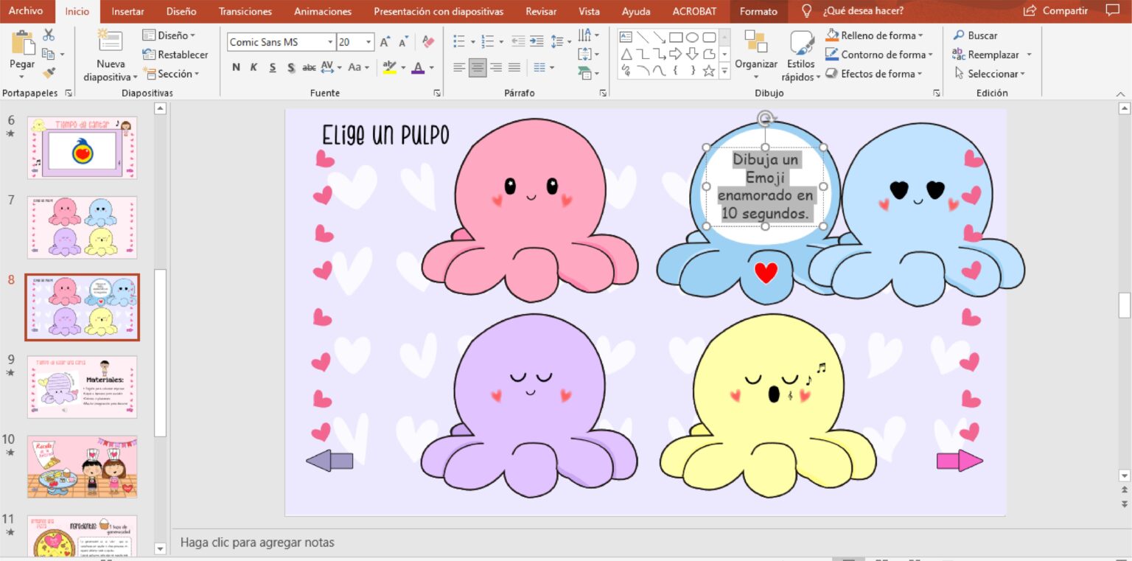The image size is (1132, 561).
Task: Click Contorno de forma button
Action: [879, 55]
